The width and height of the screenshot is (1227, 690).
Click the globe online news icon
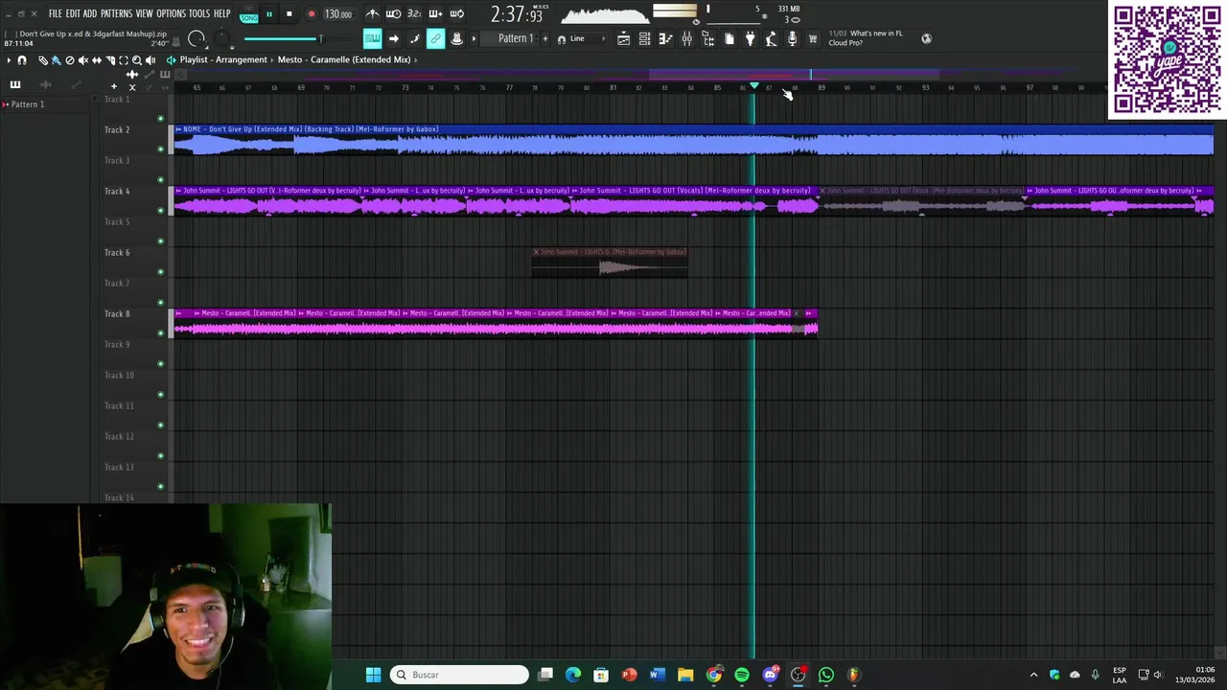pyautogui.click(x=926, y=38)
